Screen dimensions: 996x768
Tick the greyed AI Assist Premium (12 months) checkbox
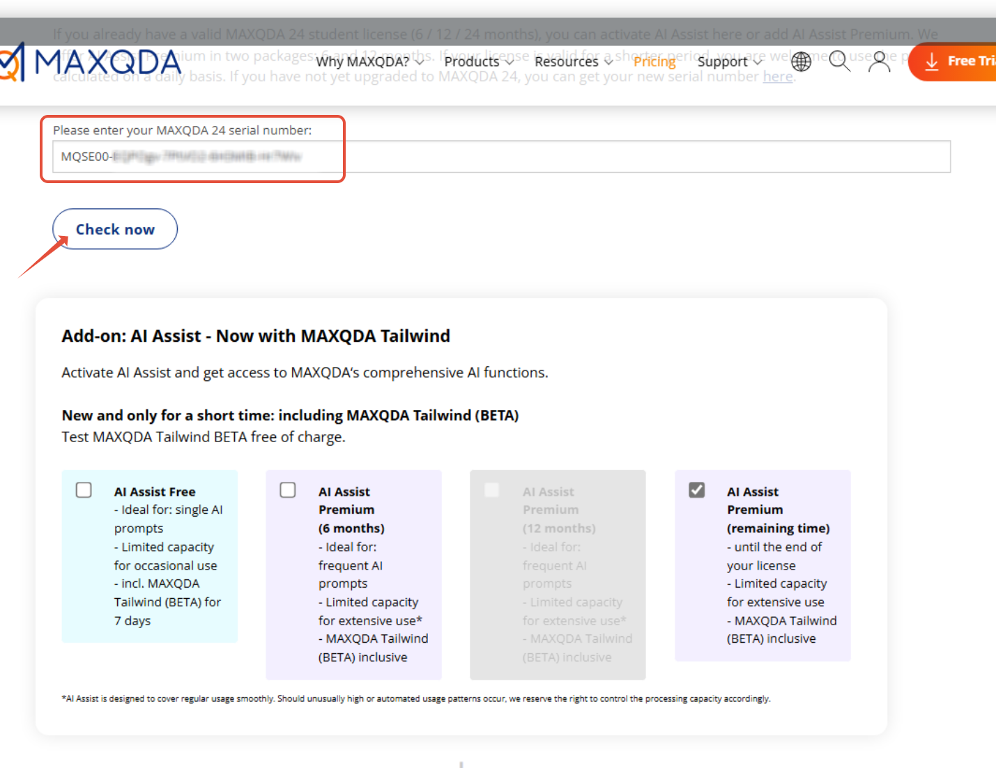(x=492, y=490)
